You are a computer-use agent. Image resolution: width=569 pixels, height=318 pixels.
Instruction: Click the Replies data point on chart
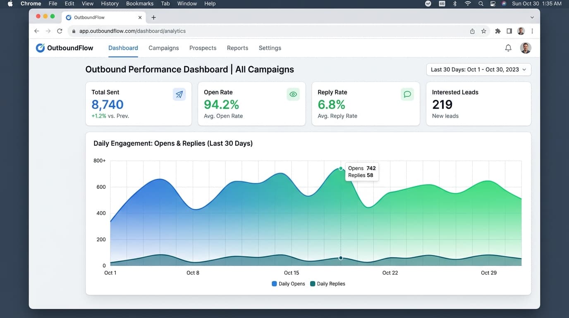point(341,258)
